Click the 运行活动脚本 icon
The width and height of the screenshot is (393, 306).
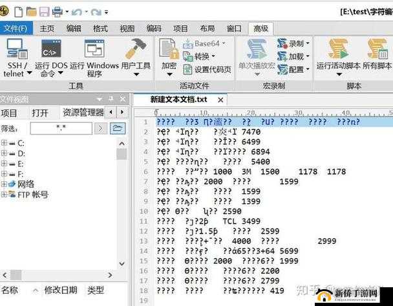338,49
